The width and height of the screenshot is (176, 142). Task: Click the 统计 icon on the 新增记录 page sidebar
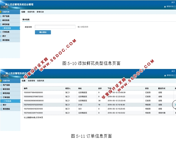(x=1, y=36)
